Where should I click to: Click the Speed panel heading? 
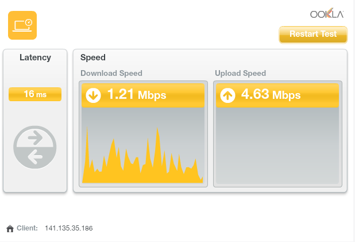(93, 57)
